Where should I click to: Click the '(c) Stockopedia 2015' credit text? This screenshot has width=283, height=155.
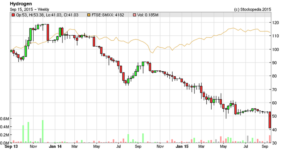[x=252, y=9]
